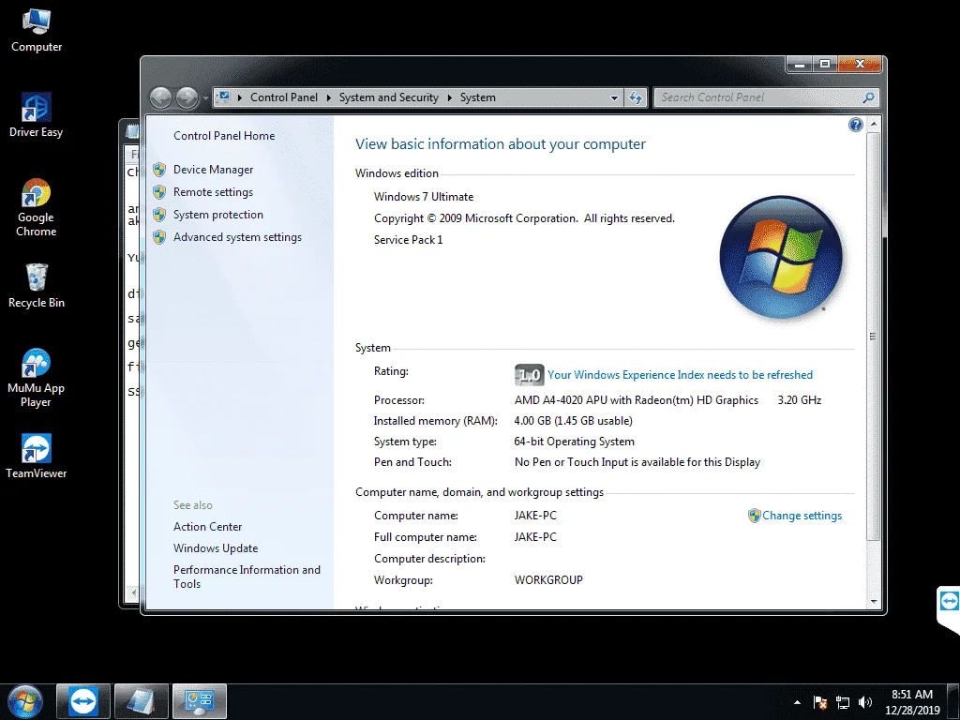This screenshot has height=720, width=960.
Task: Select the Driver Easy desktop shortcut
Action: (37, 115)
